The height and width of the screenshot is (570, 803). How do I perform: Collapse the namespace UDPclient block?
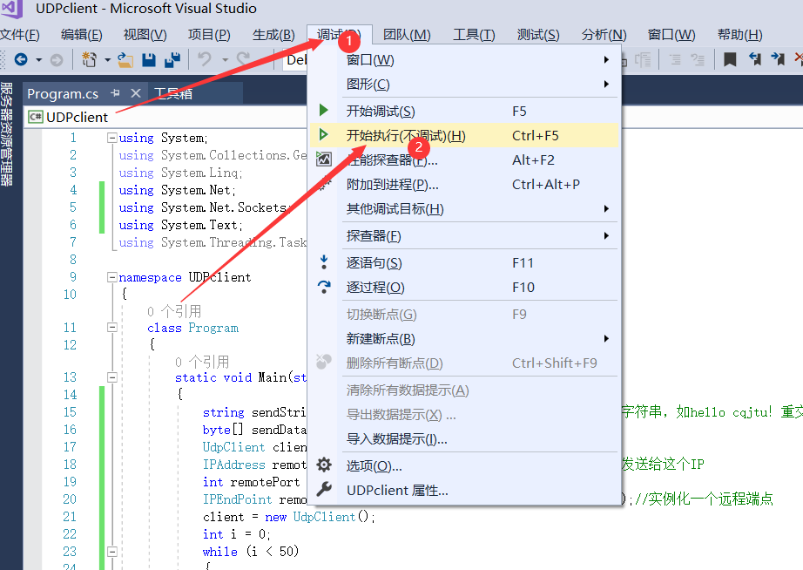111,277
